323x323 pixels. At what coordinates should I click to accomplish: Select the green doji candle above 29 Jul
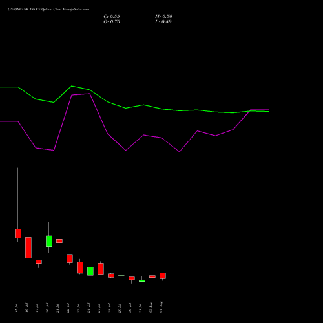coord(121,276)
